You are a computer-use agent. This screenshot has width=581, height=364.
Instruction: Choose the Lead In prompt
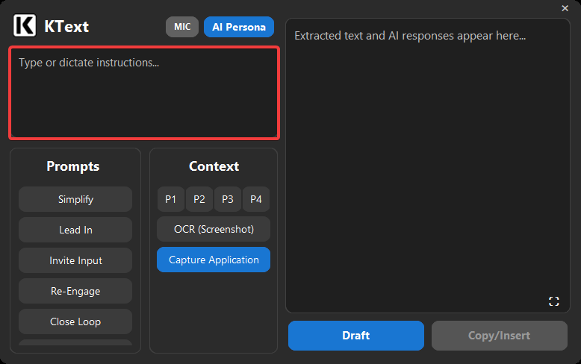coord(75,230)
